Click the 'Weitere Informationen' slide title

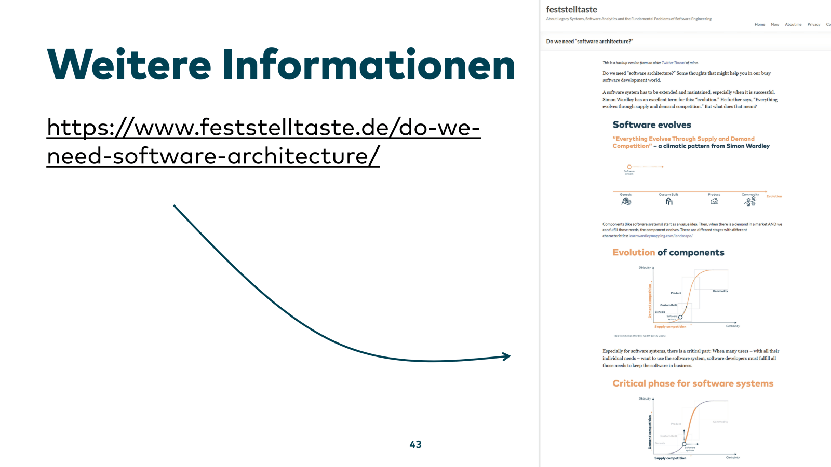[x=281, y=64]
